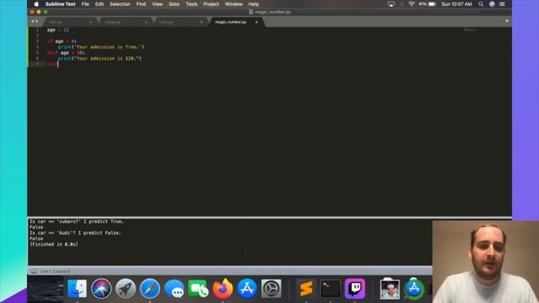This screenshot has width=539, height=303.
Task: Click the 'Your admission is free.' print line
Action: [x=101, y=47]
